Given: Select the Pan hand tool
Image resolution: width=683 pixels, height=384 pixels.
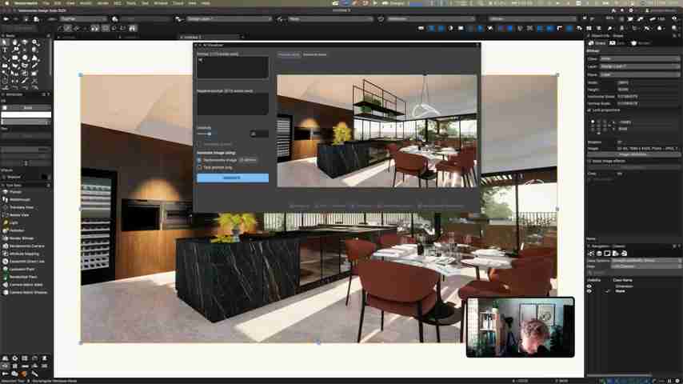Looking at the screenshot, I should (15, 42).
